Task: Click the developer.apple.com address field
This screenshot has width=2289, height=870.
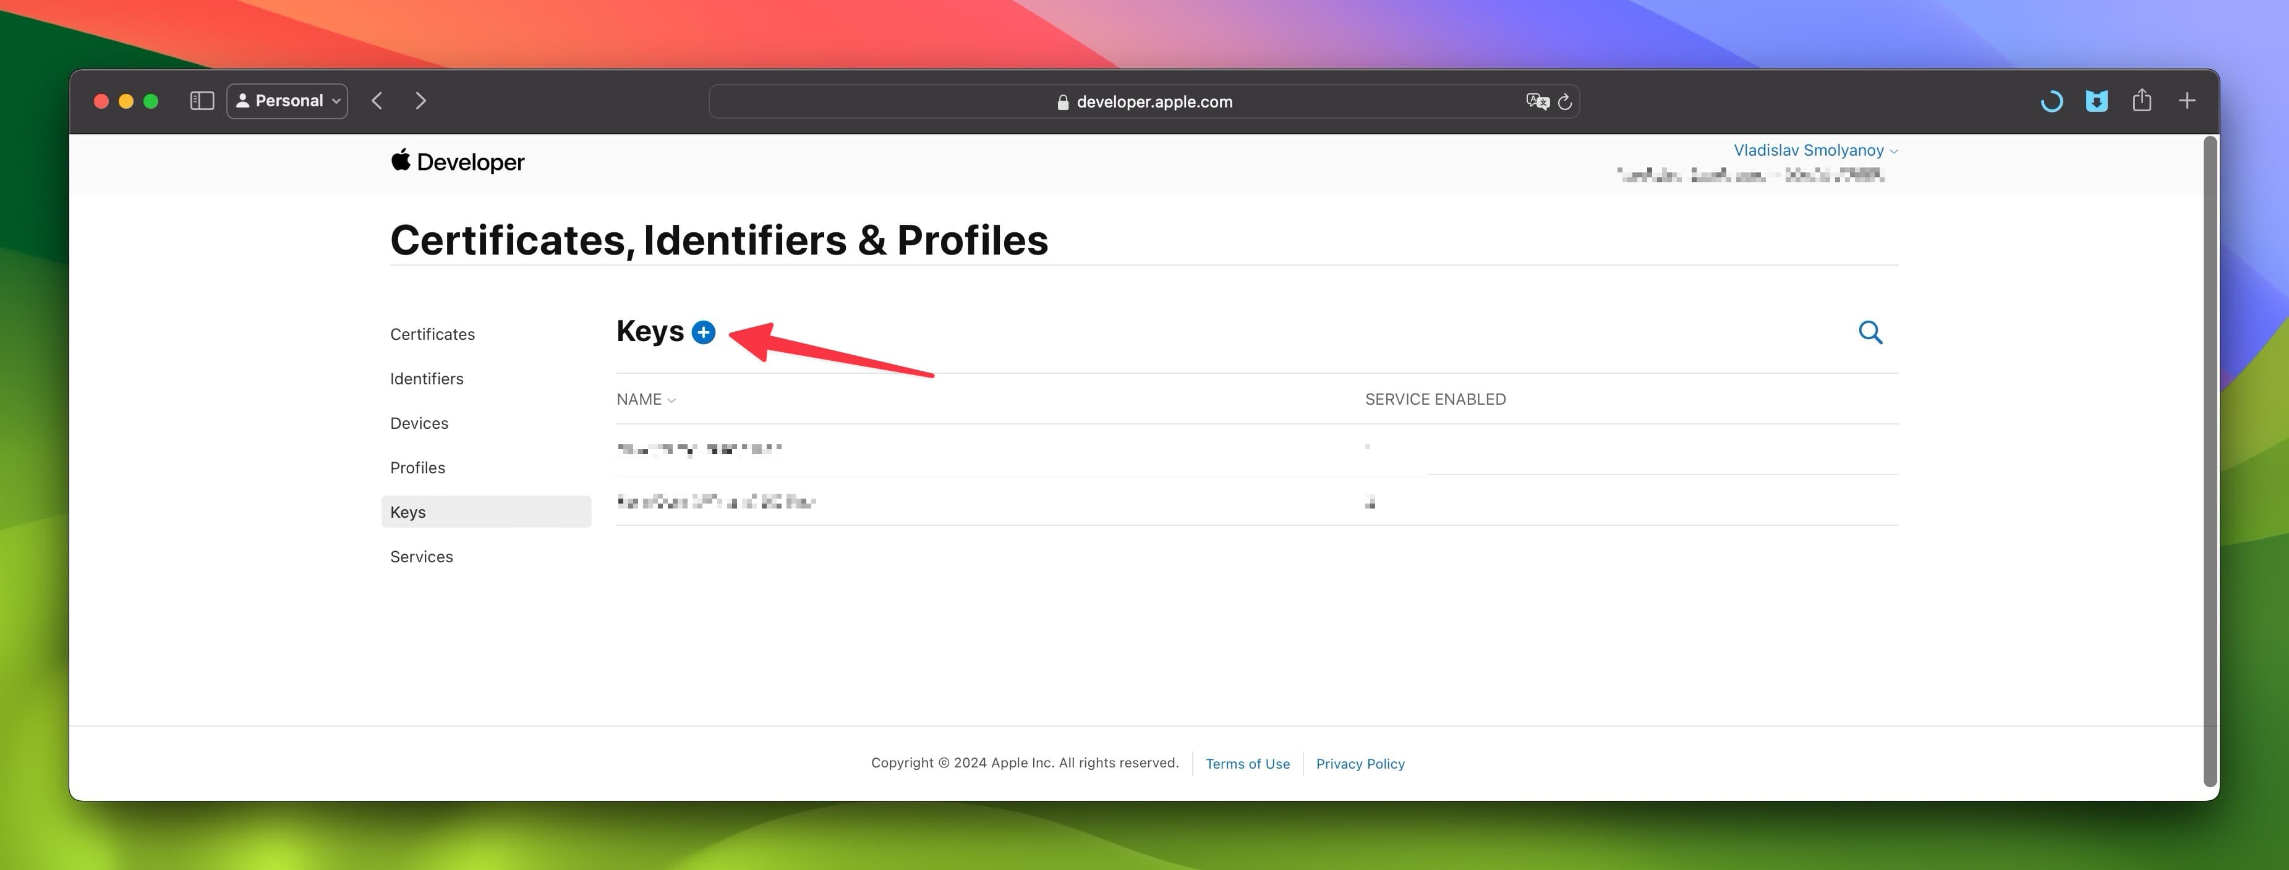Action: click(1144, 101)
